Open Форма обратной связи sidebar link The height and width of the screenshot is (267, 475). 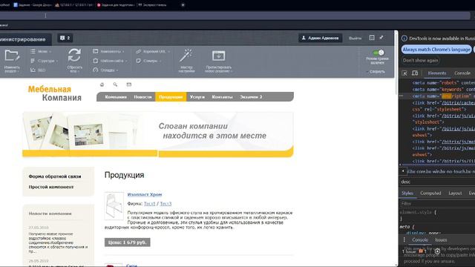[55, 177]
